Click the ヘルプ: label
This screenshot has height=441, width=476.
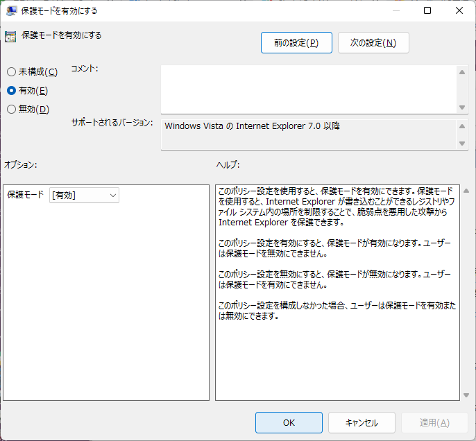tap(228, 165)
